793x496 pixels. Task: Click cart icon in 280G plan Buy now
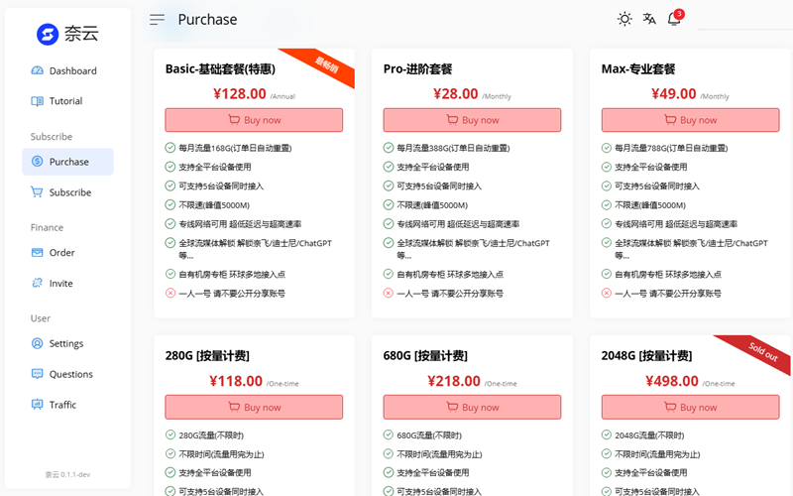click(234, 407)
